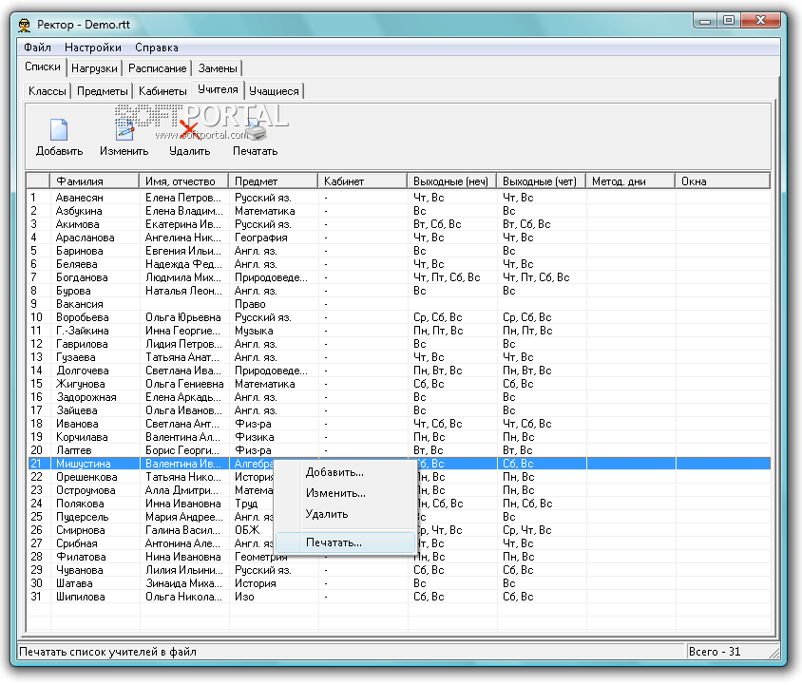Click the Ректор app icon in title bar
The image size is (802, 685).
(24, 23)
